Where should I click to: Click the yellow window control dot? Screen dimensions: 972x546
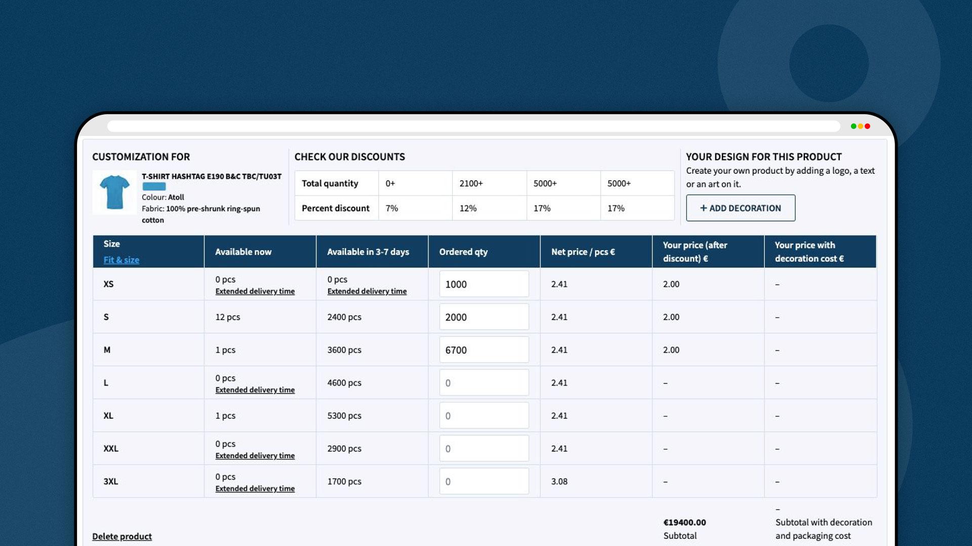tap(860, 126)
